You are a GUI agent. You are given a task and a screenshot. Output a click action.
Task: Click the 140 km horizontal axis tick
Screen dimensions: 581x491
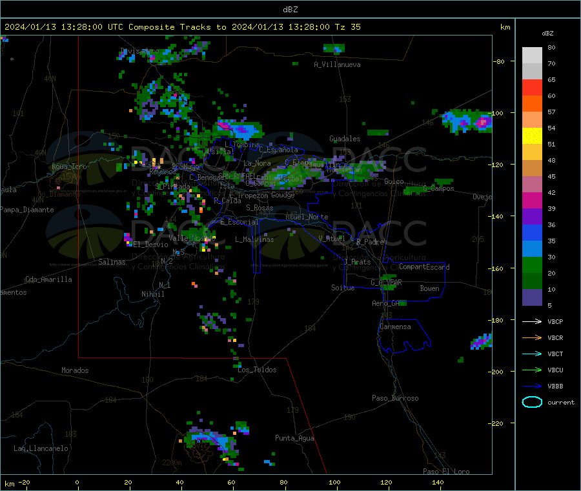point(438,482)
